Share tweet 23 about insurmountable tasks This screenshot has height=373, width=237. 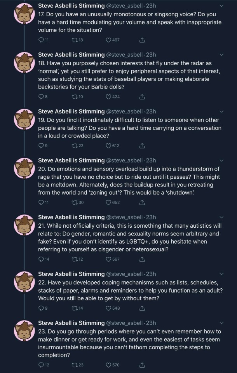click(x=142, y=365)
